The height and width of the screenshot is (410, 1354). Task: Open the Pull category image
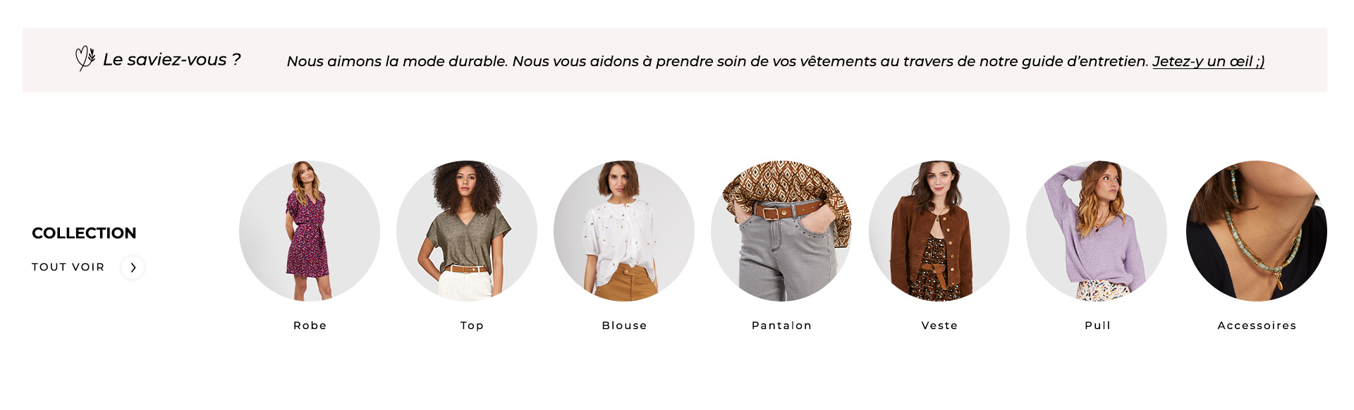[1097, 231]
